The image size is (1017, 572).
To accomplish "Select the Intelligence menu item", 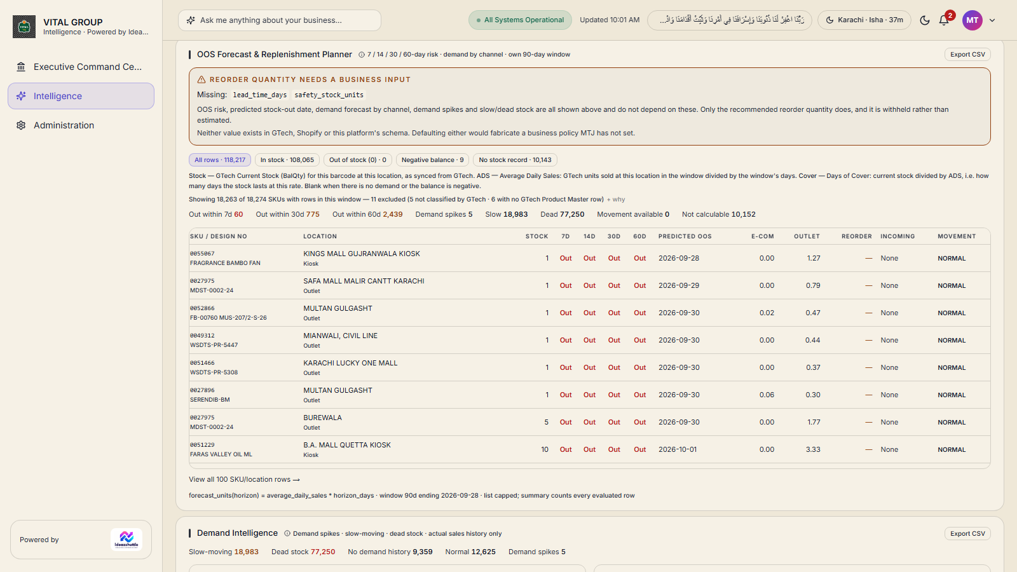I will [x=81, y=96].
